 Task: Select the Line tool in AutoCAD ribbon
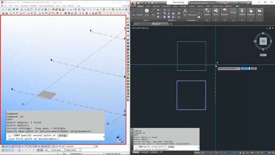tap(134, 12)
